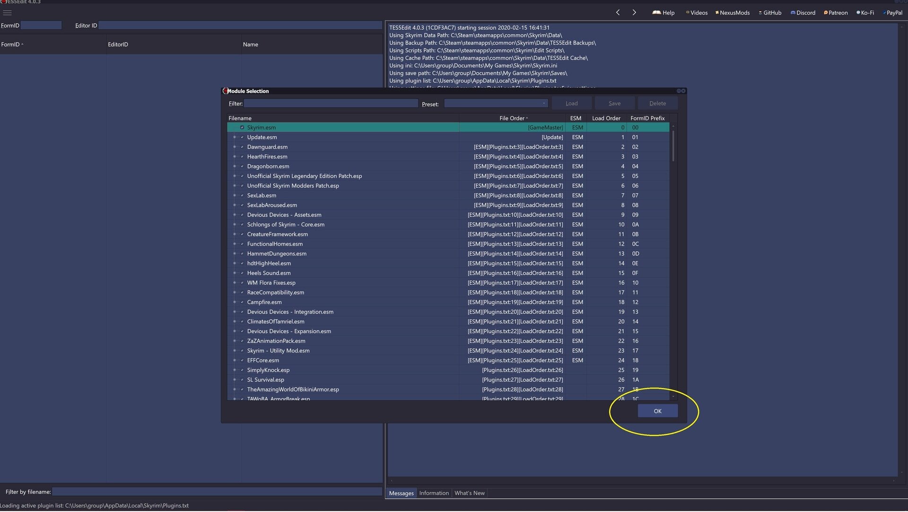Select the TheAmazingWorldOfBikiniArmor.esp row

(x=448, y=389)
